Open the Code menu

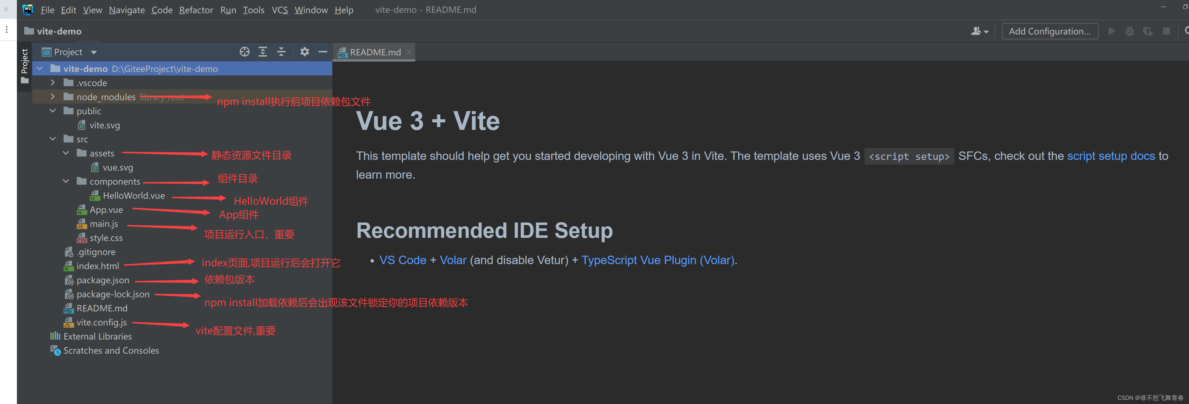click(x=162, y=10)
